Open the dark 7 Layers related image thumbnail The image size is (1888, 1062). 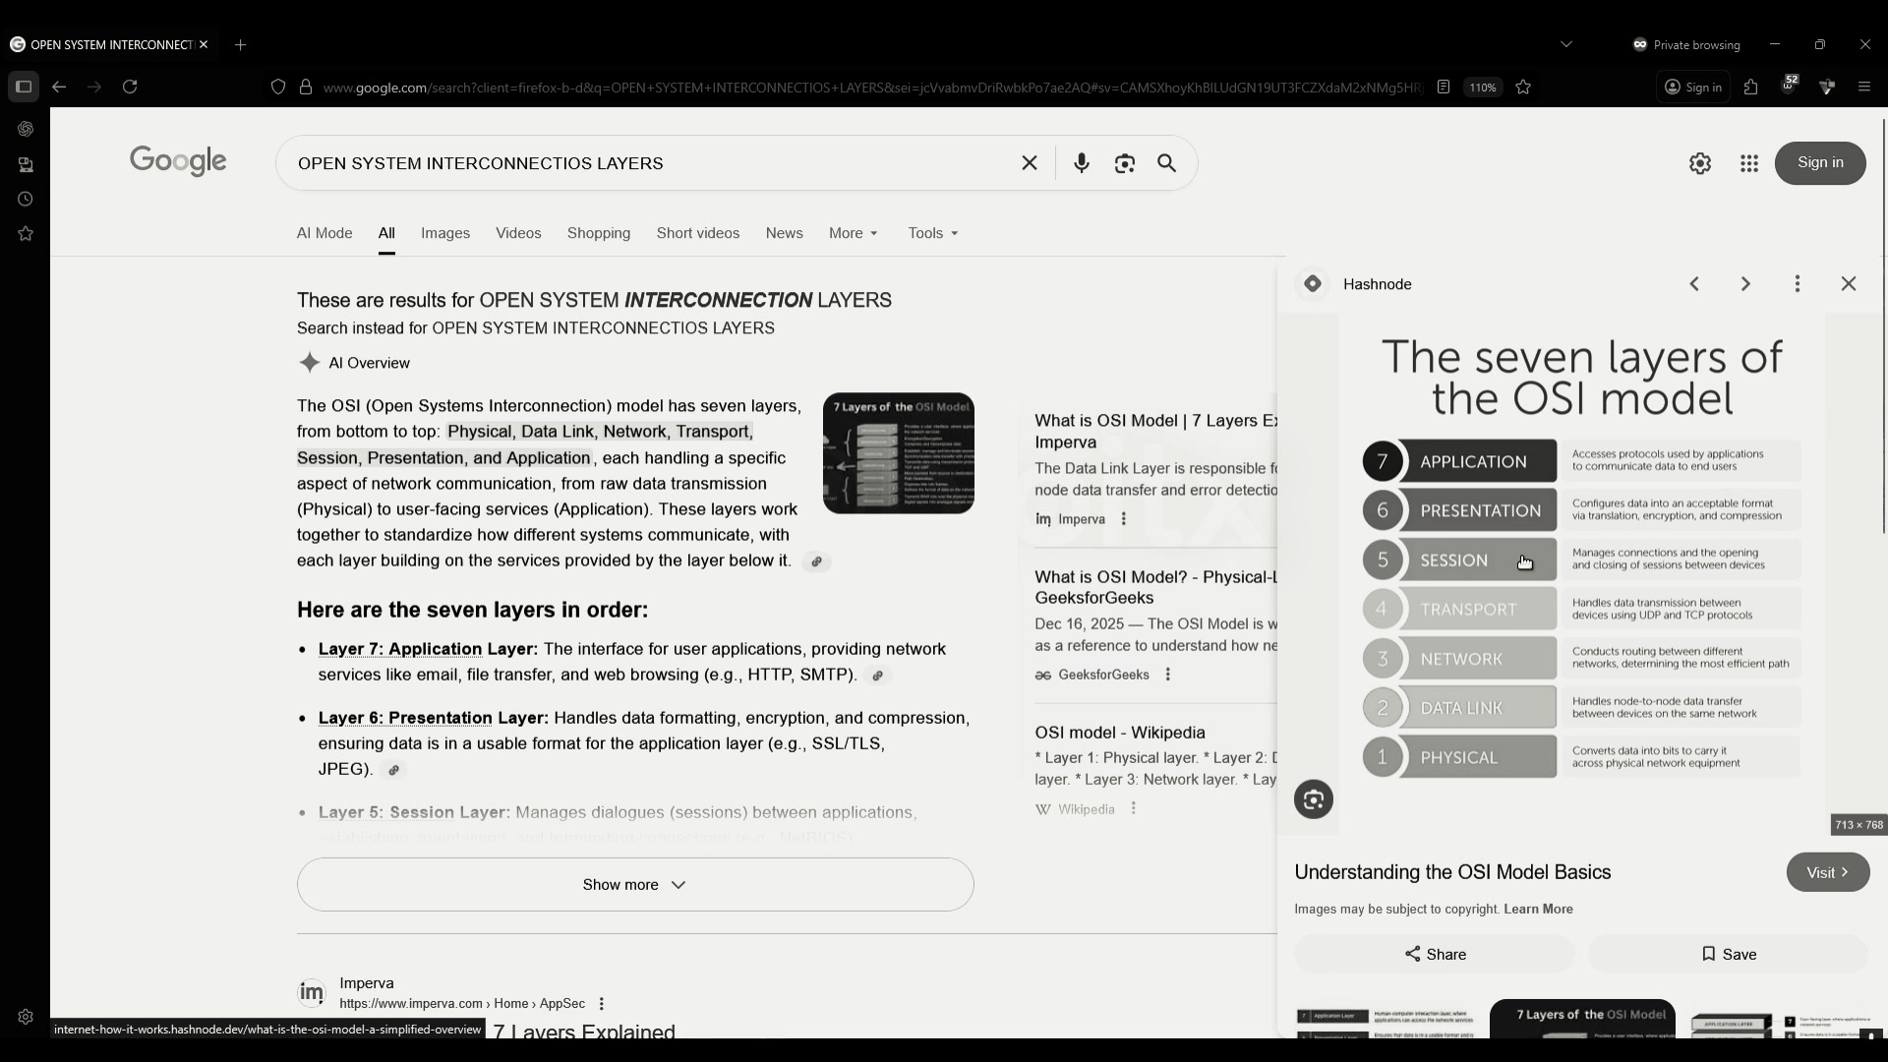[x=1582, y=1019]
